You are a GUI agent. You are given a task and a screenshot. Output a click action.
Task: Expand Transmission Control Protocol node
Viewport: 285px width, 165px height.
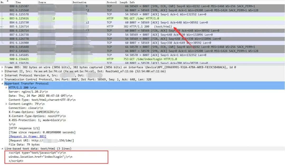coord(2,80)
